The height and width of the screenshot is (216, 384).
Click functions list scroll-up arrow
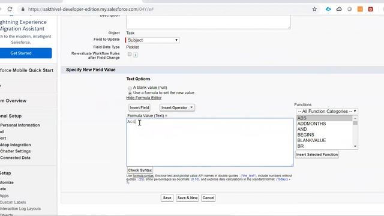(355, 118)
